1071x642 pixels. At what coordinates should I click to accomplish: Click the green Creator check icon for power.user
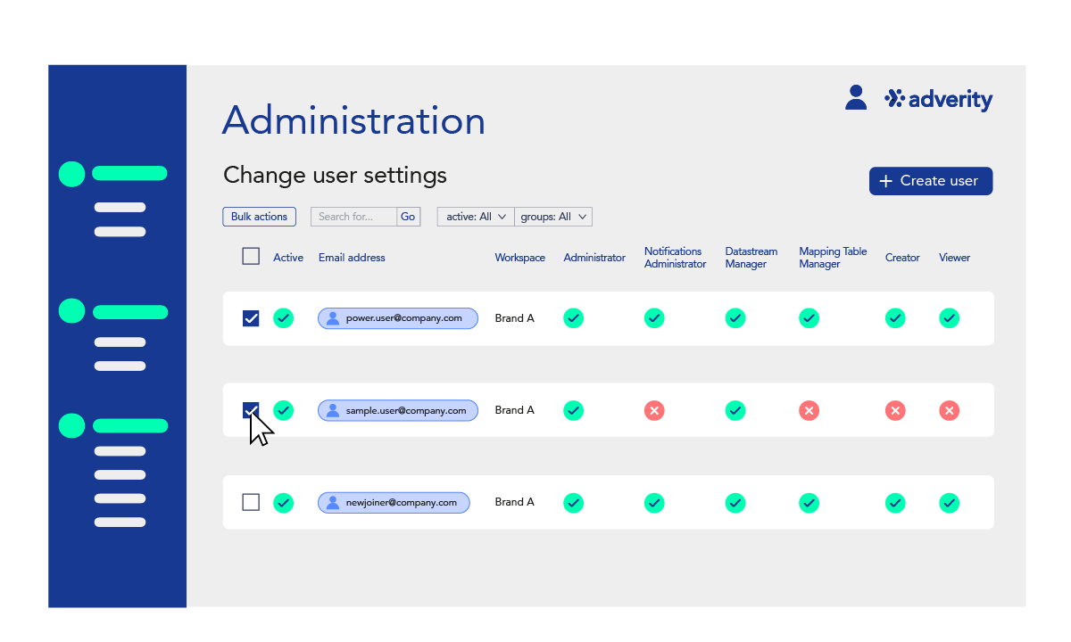coord(895,317)
